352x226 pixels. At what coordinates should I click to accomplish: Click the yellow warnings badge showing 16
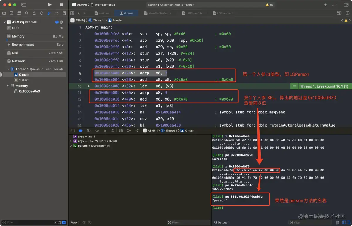pos(269,5)
